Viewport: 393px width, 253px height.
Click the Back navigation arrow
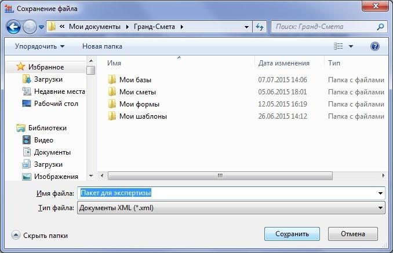13,27
